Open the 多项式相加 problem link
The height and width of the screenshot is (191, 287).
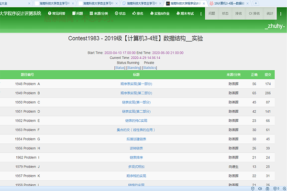tap(136, 166)
